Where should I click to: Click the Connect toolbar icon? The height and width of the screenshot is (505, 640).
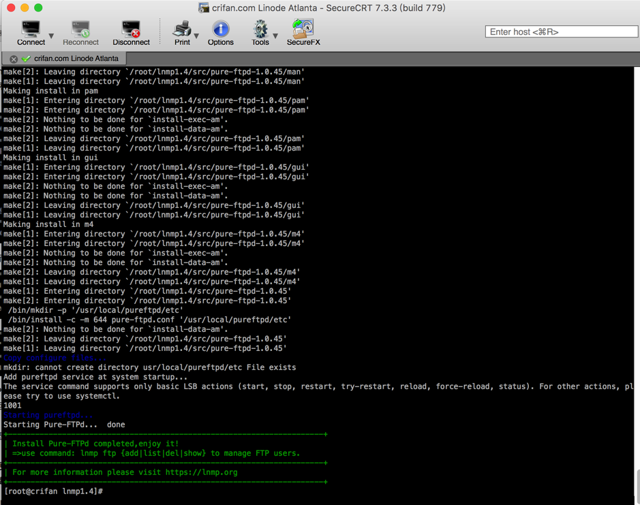click(31, 33)
